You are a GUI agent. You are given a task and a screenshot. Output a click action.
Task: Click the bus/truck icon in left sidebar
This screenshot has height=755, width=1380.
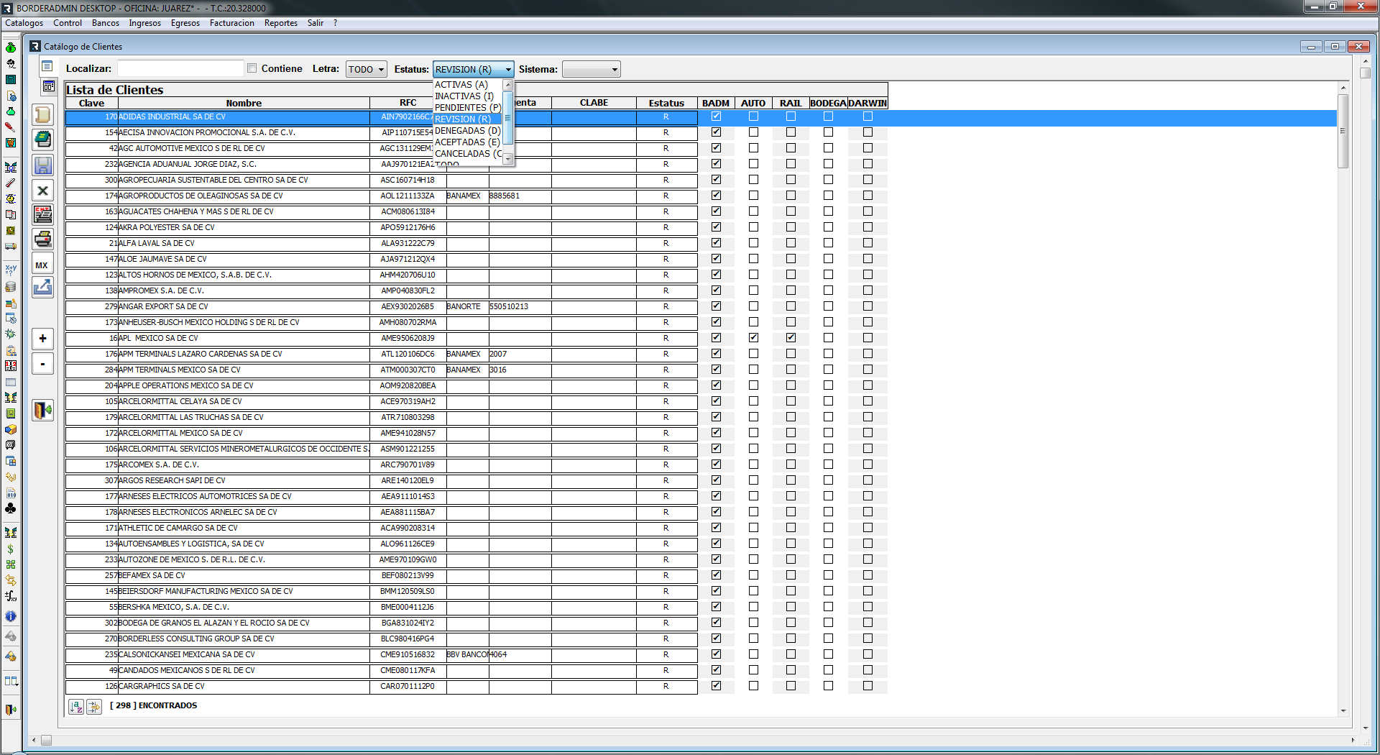[11, 247]
